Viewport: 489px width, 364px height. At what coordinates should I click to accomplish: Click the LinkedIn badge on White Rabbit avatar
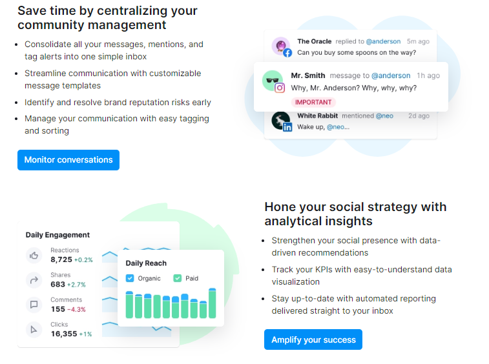[287, 127]
